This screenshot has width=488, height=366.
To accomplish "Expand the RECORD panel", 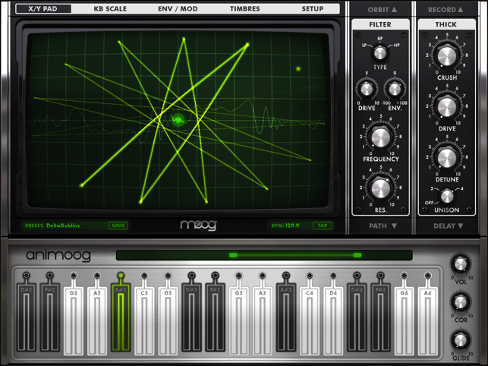I will tap(445, 10).
